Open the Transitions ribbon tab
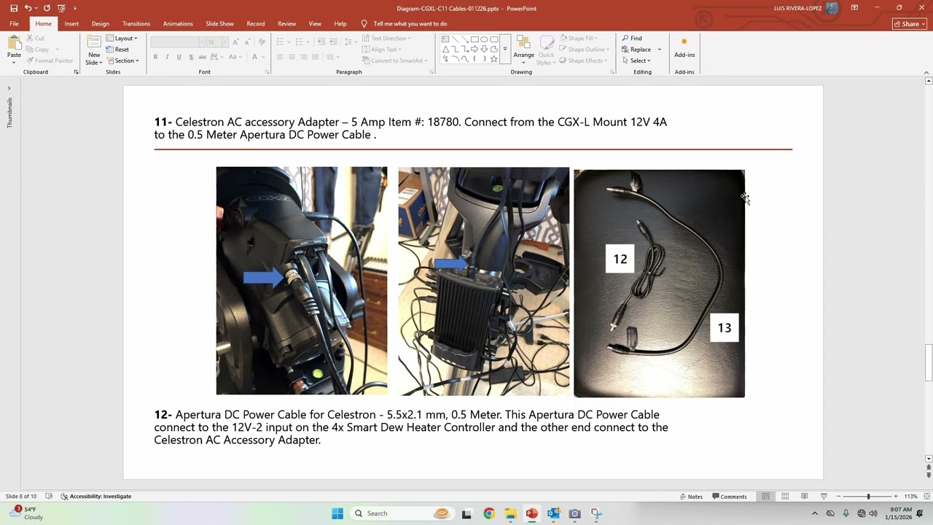This screenshot has height=525, width=933. tap(136, 23)
